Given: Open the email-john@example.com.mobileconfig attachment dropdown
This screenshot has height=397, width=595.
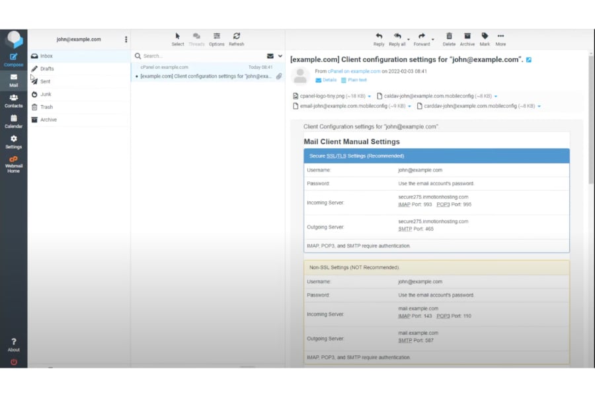Looking at the screenshot, I should coord(409,106).
